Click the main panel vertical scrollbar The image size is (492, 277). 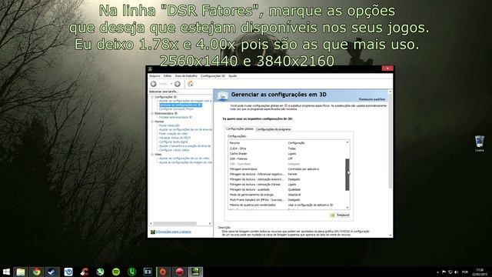[x=391, y=142]
